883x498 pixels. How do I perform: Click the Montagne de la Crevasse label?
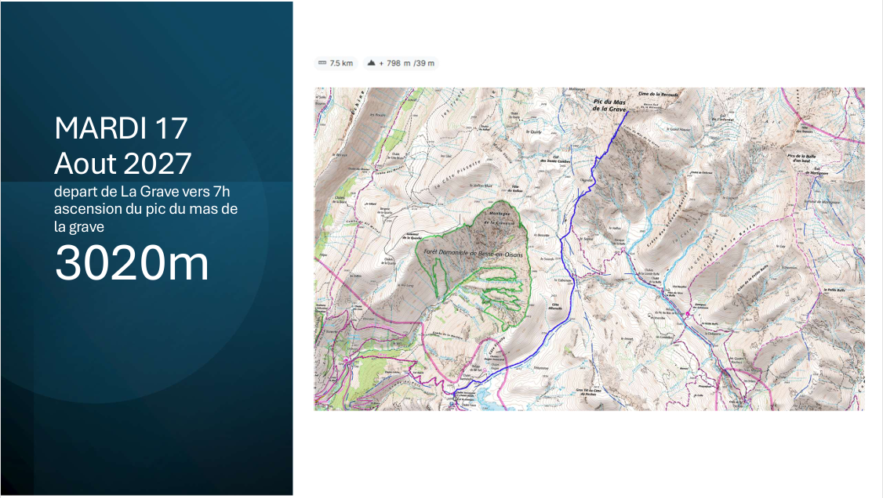pyautogui.click(x=499, y=218)
